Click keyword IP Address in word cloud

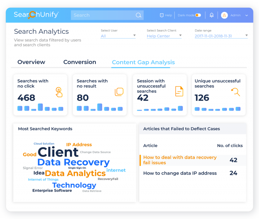coord(79,145)
